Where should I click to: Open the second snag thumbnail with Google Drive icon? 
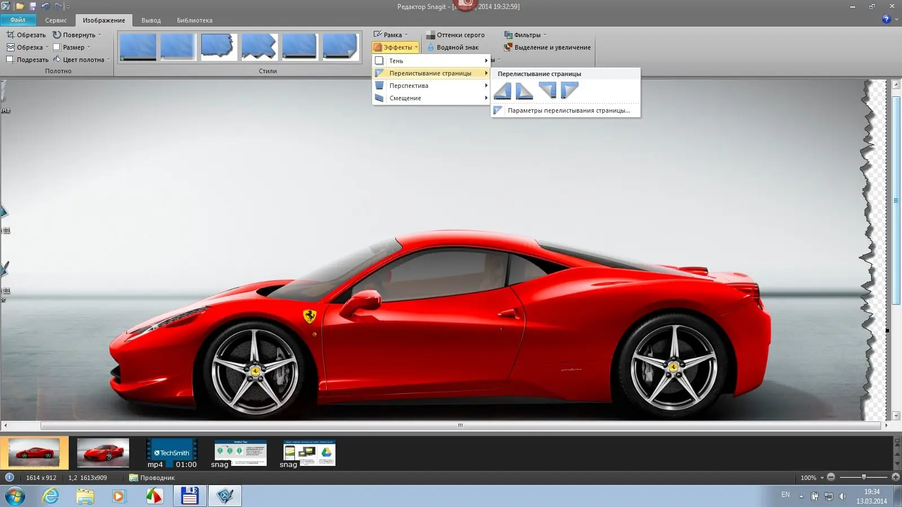tap(309, 453)
